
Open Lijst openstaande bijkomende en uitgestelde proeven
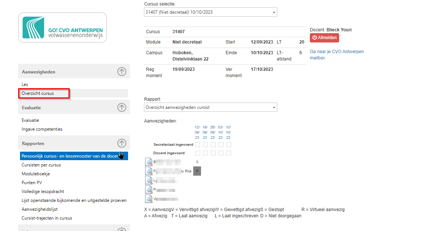[74, 200]
